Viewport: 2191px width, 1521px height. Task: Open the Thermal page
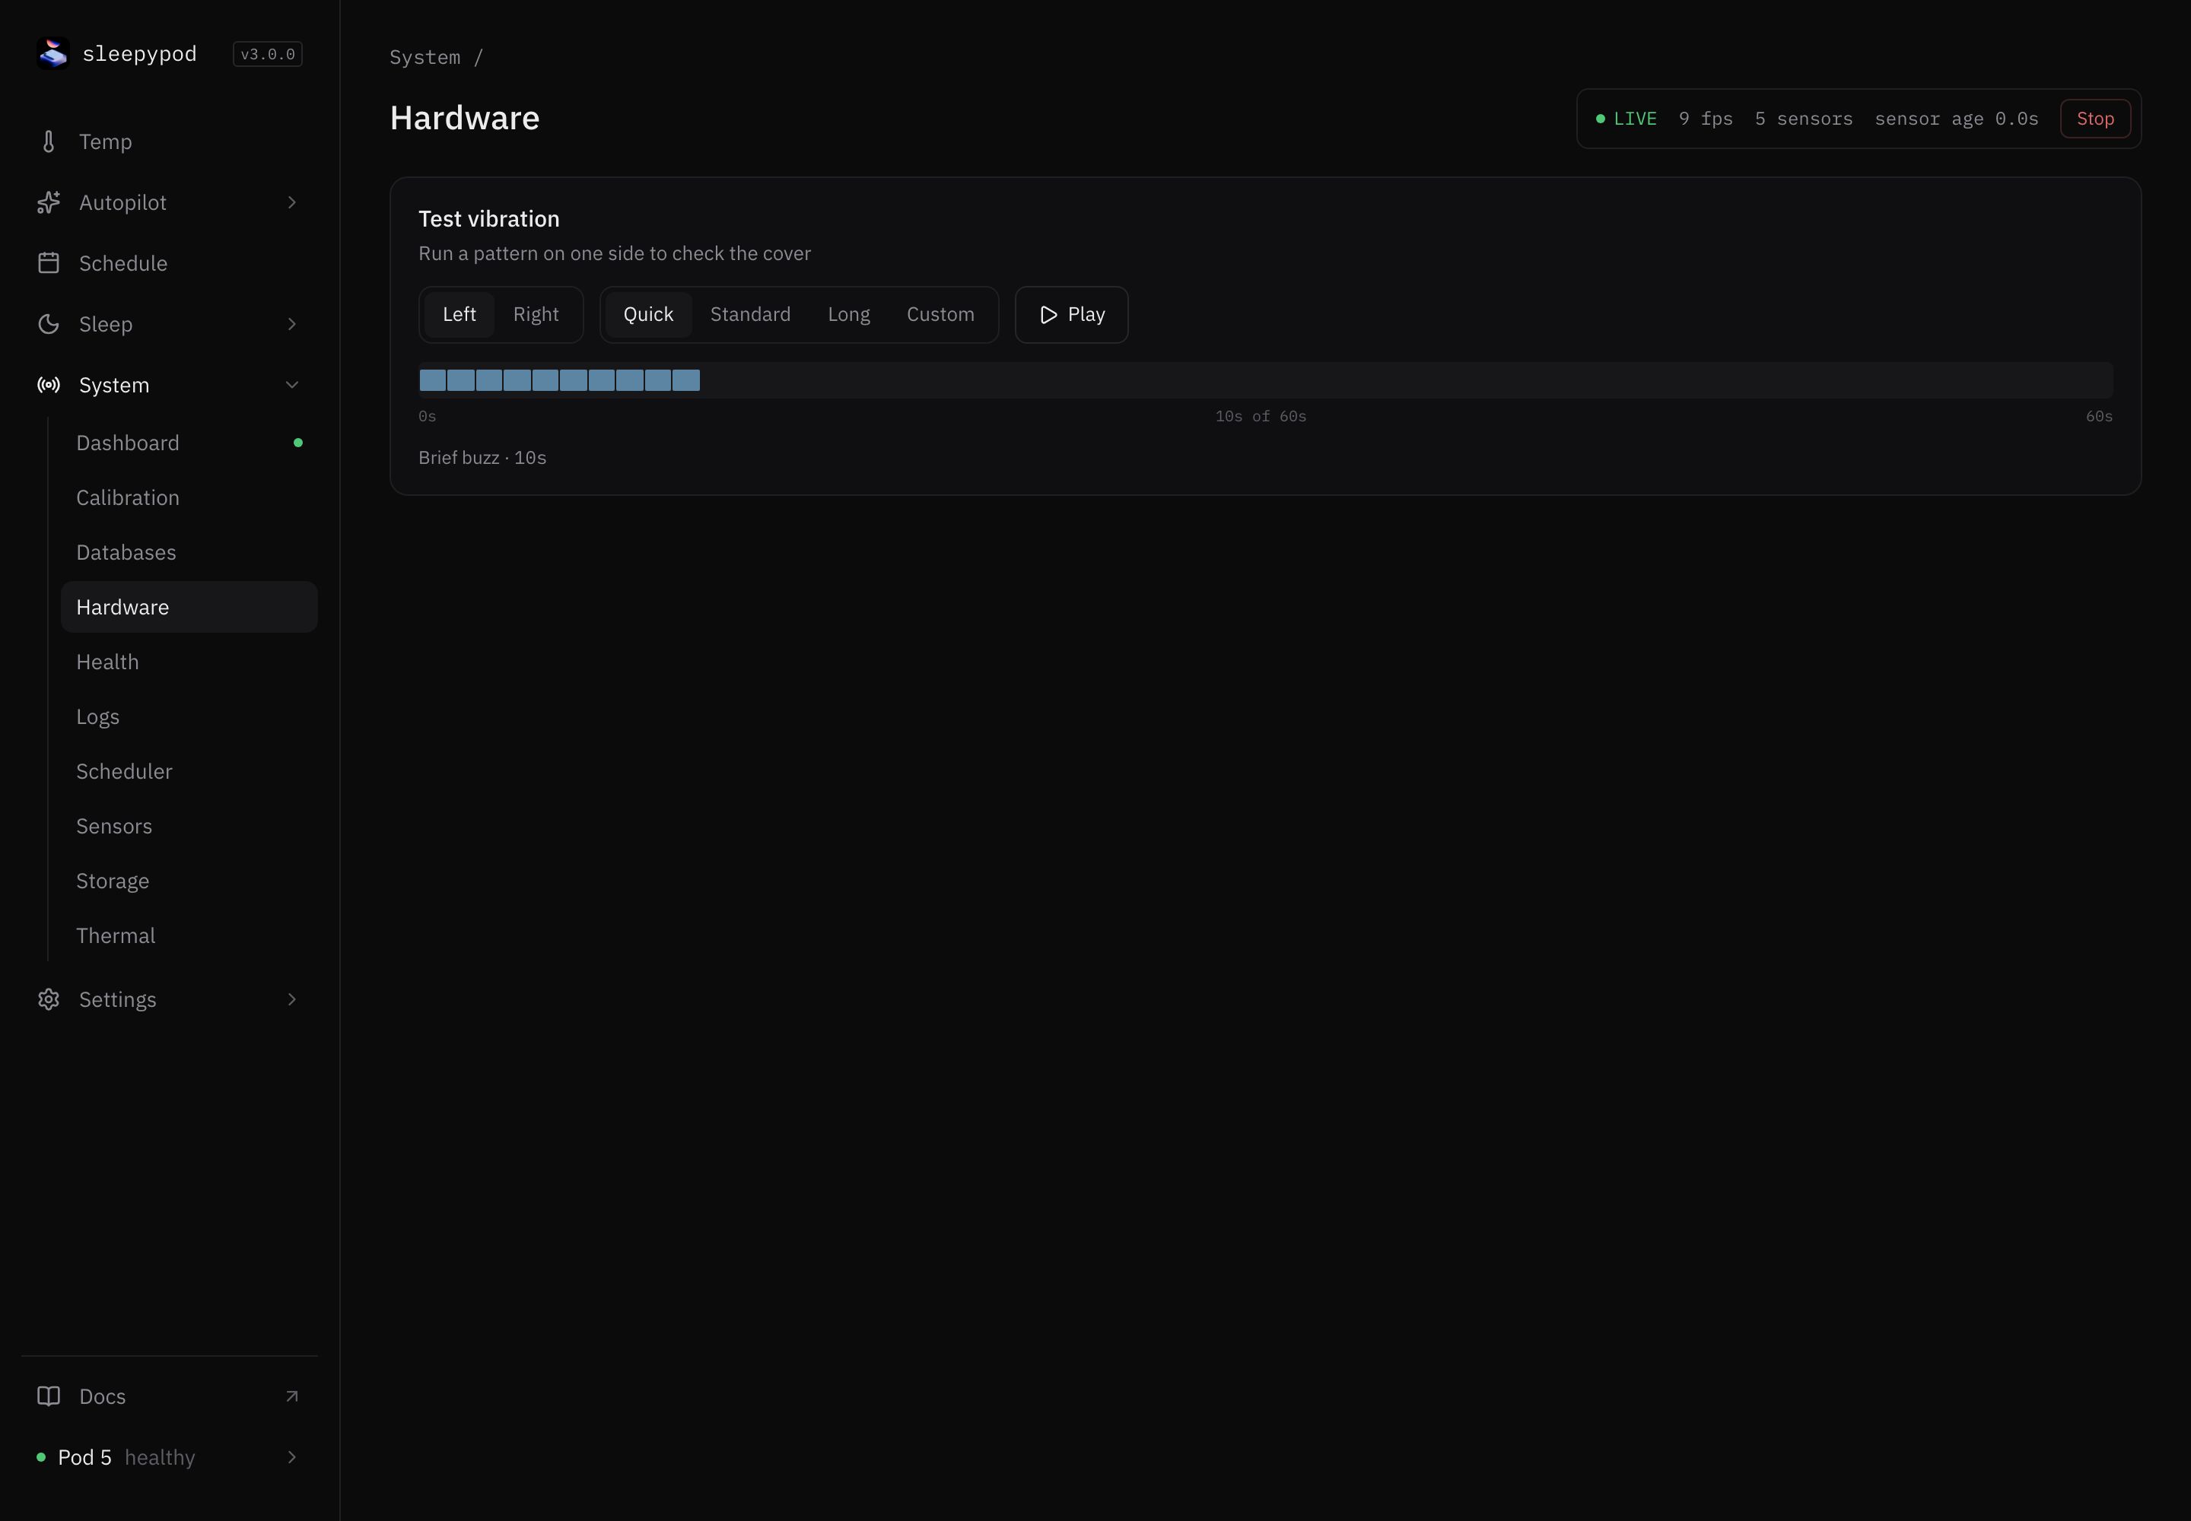[189, 936]
